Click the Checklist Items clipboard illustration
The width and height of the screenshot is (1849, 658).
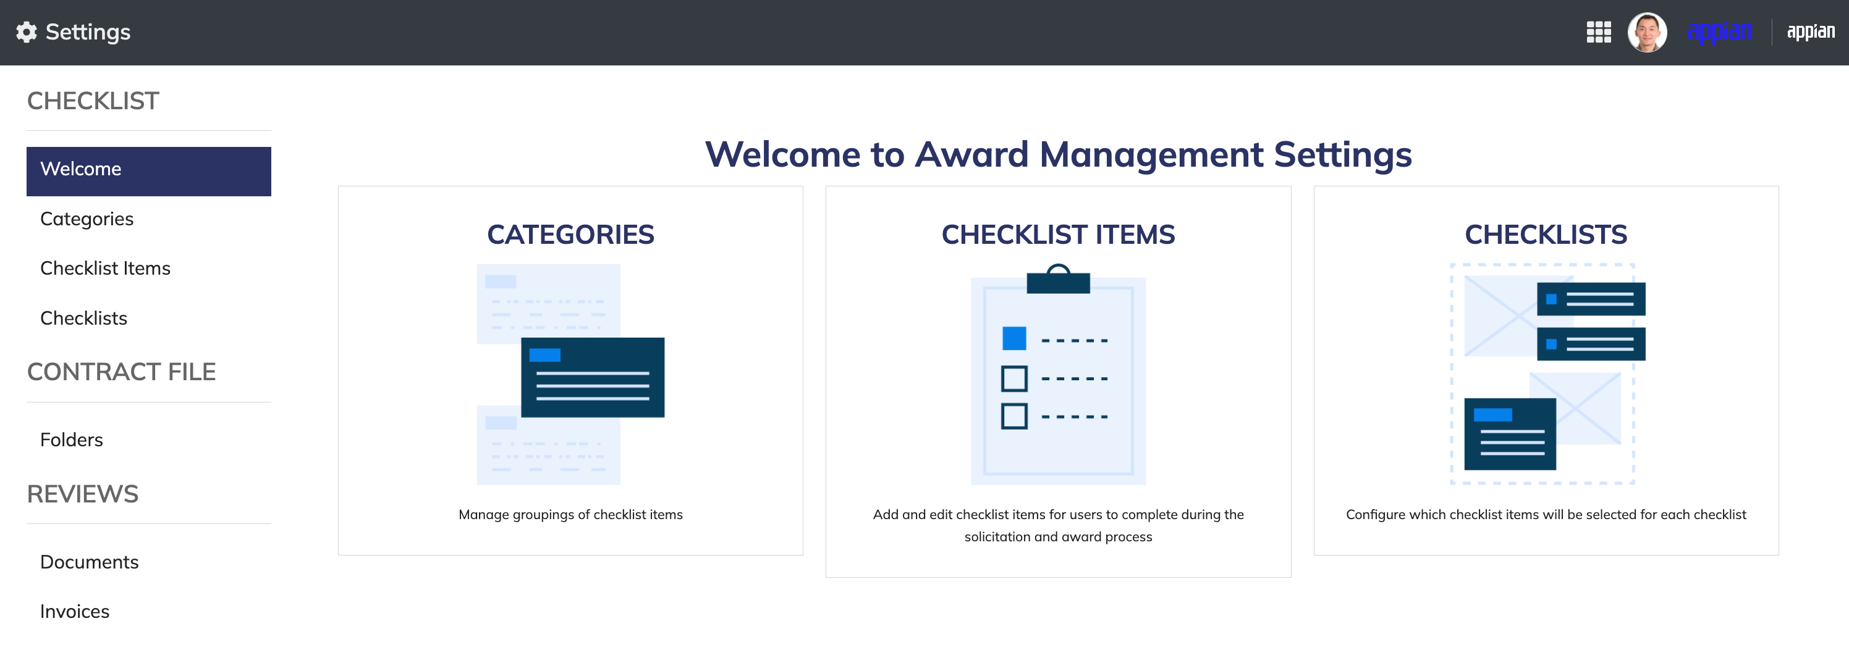click(1058, 375)
